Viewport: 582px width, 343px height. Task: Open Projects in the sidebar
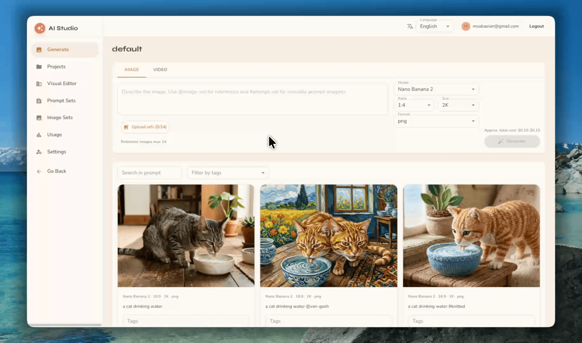coord(65,67)
